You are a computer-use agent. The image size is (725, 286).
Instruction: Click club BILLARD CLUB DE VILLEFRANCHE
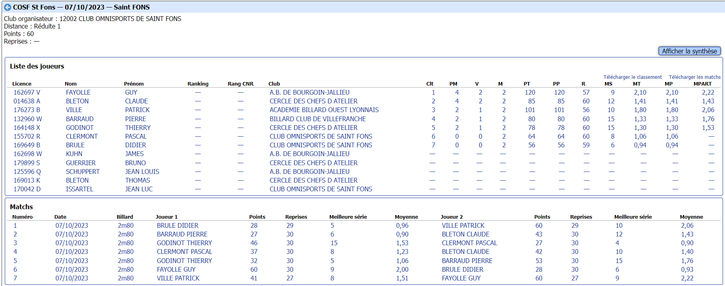(x=318, y=119)
